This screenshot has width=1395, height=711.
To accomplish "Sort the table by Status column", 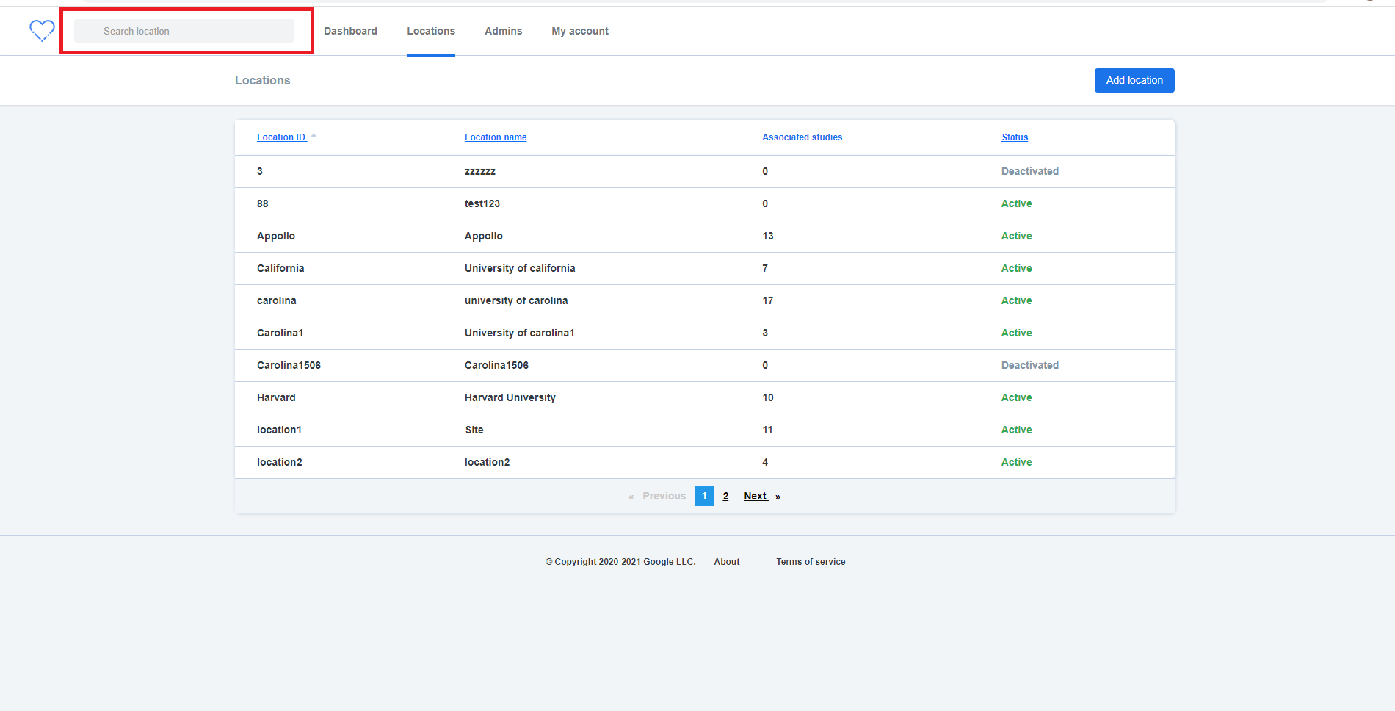I will pyautogui.click(x=1014, y=137).
